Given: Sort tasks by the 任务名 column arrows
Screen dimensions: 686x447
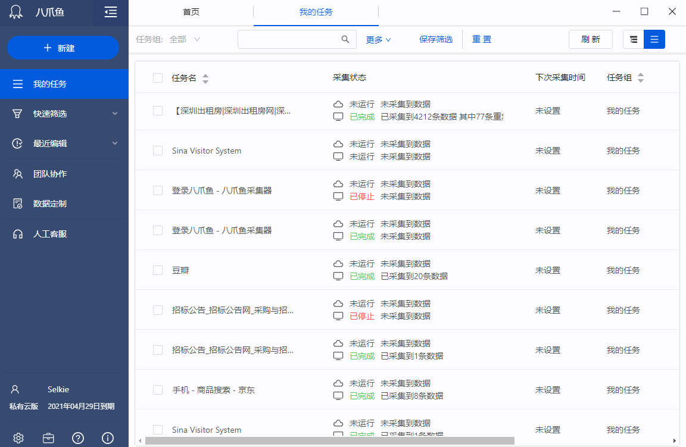Looking at the screenshot, I should (x=205, y=78).
